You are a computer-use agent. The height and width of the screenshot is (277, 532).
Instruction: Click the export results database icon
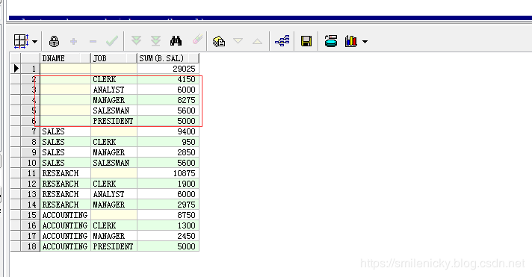[x=331, y=41]
